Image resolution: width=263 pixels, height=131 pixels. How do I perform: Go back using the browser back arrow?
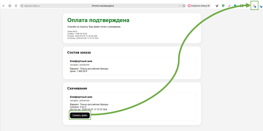click(4, 6)
